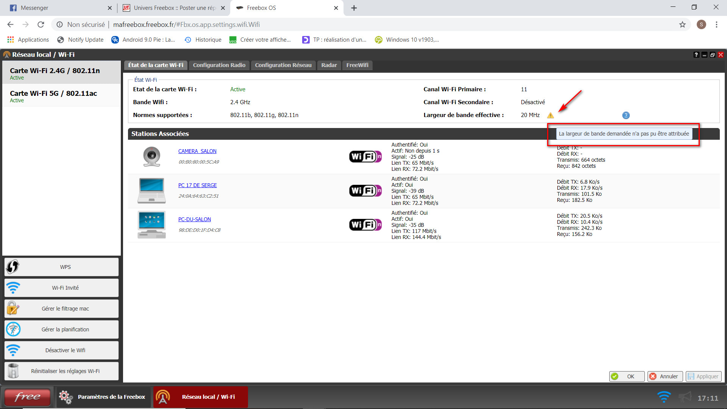The image size is (727, 409).
Task: Click the Annuler button
Action: (x=665, y=376)
